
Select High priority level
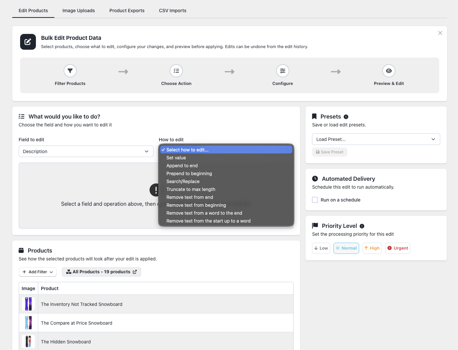pyautogui.click(x=372, y=248)
